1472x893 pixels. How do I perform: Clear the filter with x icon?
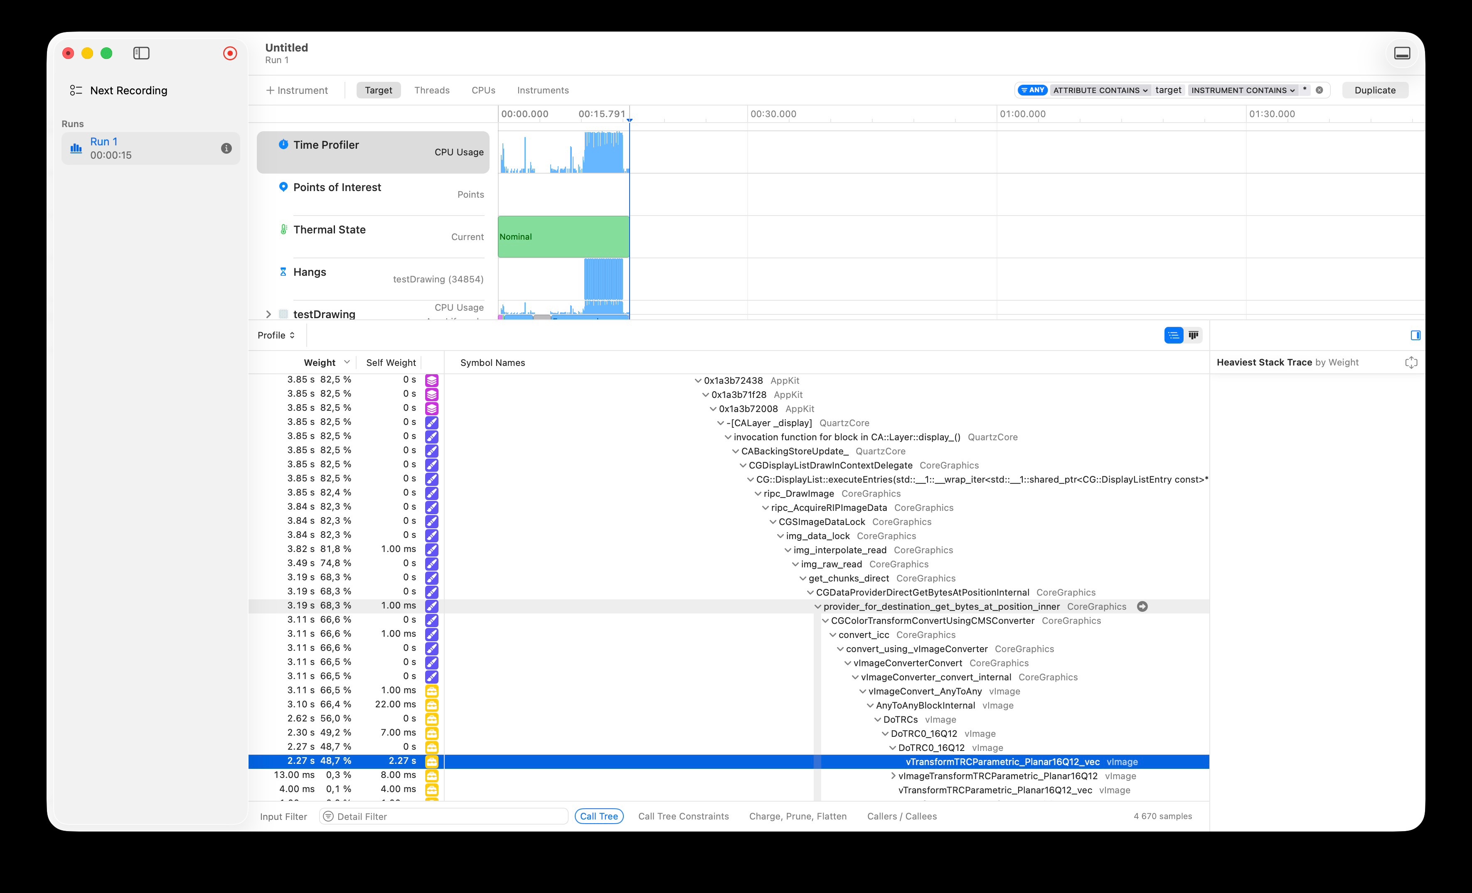1319,90
